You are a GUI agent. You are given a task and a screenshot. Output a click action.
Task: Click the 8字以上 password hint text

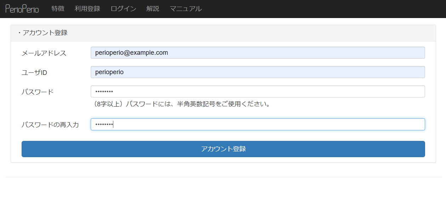click(181, 104)
